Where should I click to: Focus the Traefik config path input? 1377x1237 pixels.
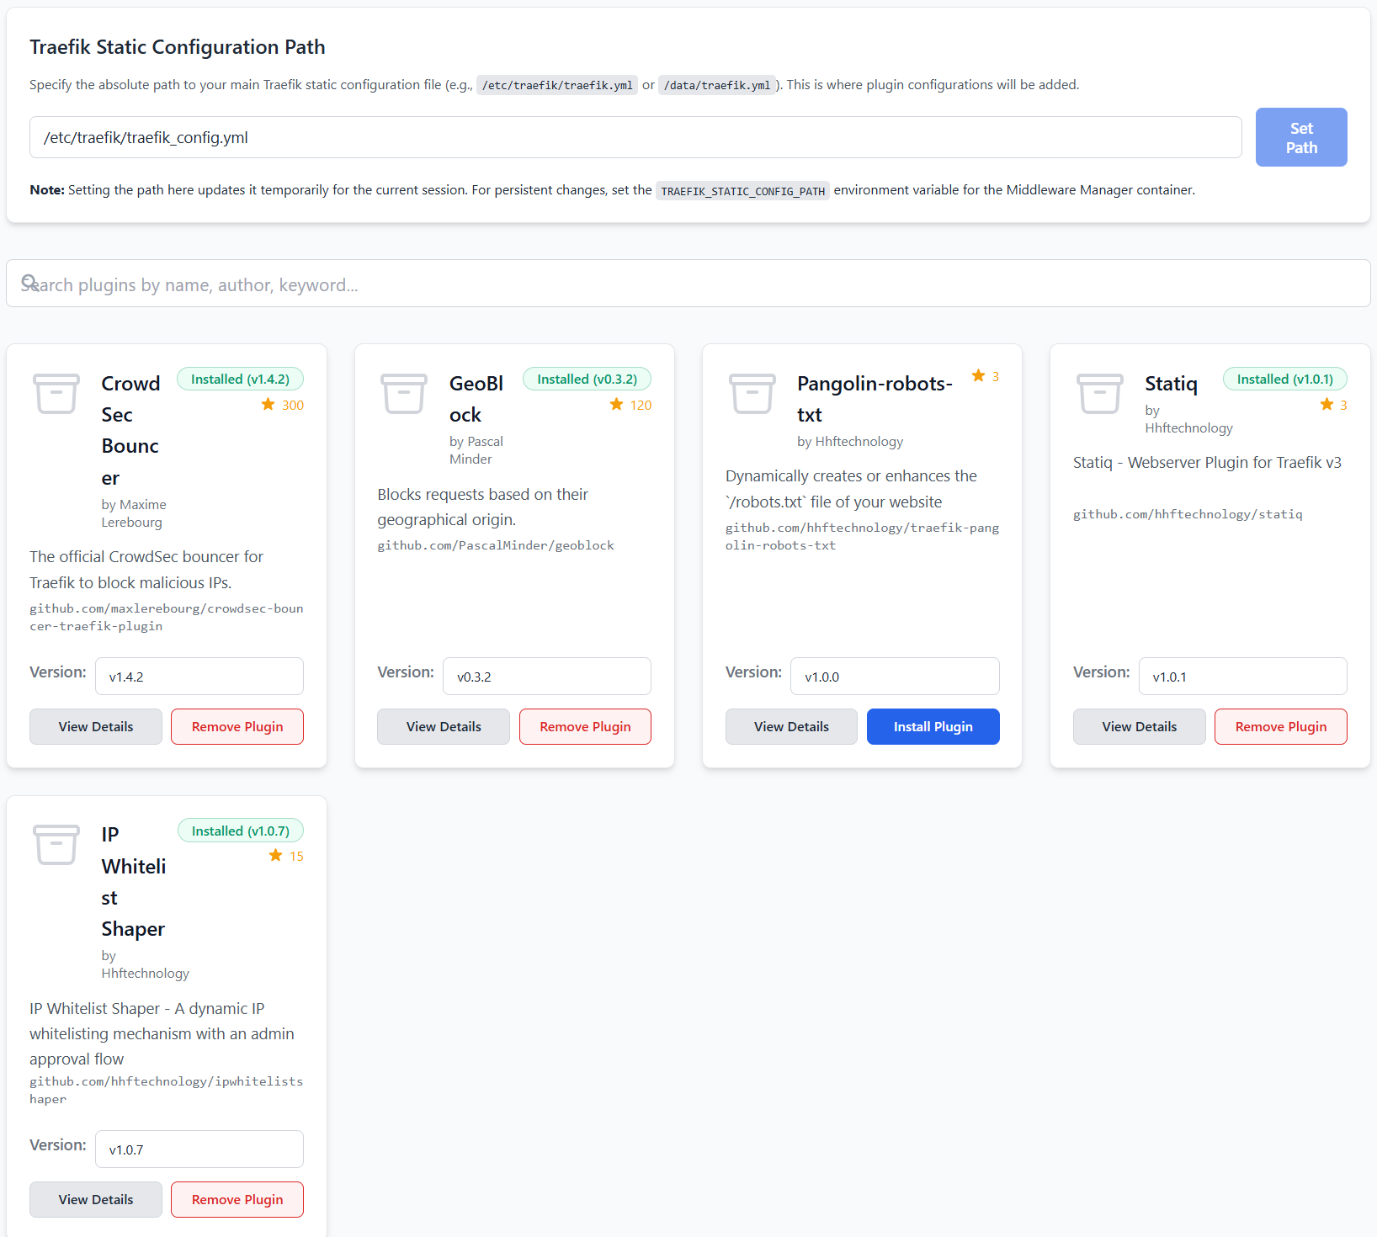tap(635, 137)
